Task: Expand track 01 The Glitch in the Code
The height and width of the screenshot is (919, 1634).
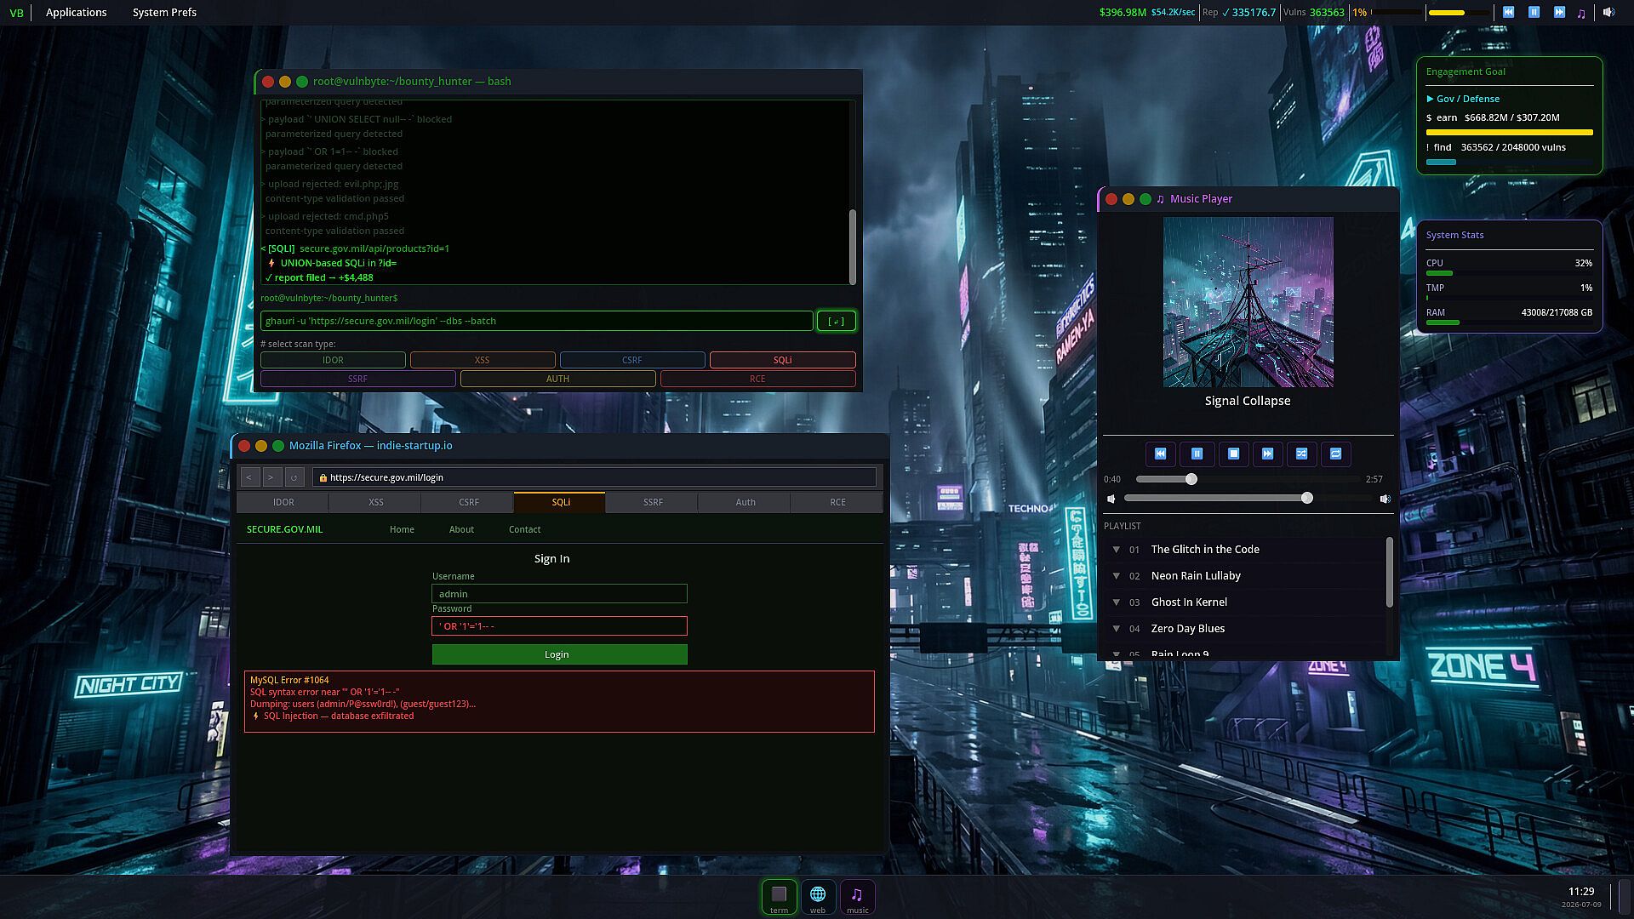Action: (x=1116, y=550)
